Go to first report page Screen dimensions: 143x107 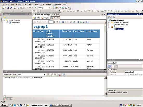click(x=42, y=22)
